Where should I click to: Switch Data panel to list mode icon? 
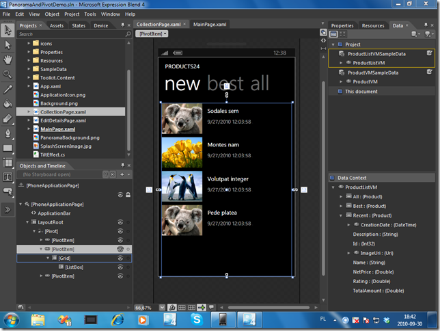pos(333,34)
